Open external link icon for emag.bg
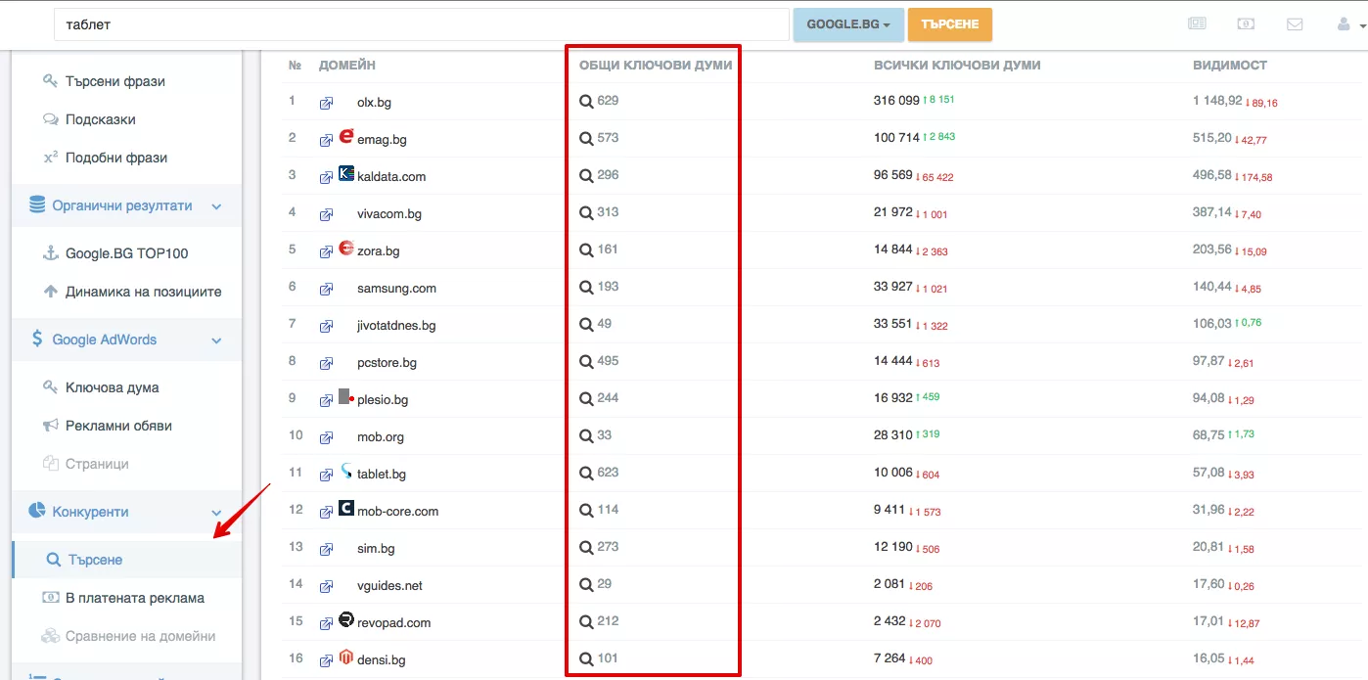1368x680 pixels. pos(326,140)
